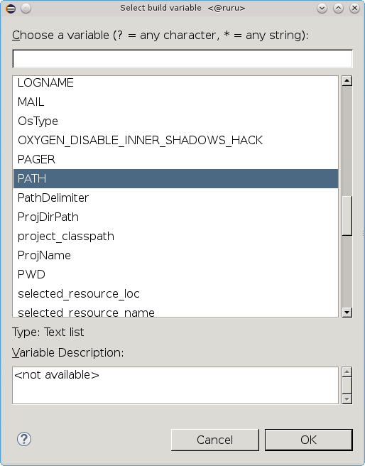
Task: Select OXYGEN_DISABLE_INNER_SHADOWS_HACK variable
Action: click(175, 140)
